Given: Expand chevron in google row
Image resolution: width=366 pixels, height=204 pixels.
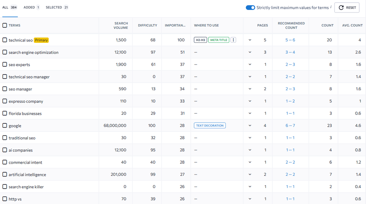Looking at the screenshot, I should click(x=250, y=126).
